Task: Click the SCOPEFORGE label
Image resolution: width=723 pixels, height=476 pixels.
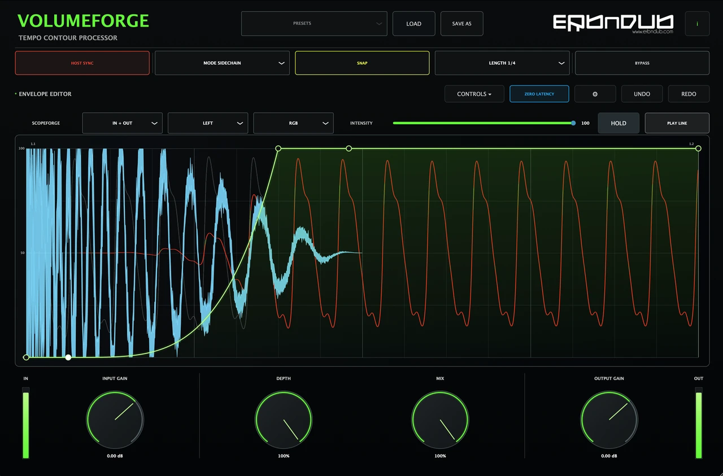Action: click(x=46, y=123)
